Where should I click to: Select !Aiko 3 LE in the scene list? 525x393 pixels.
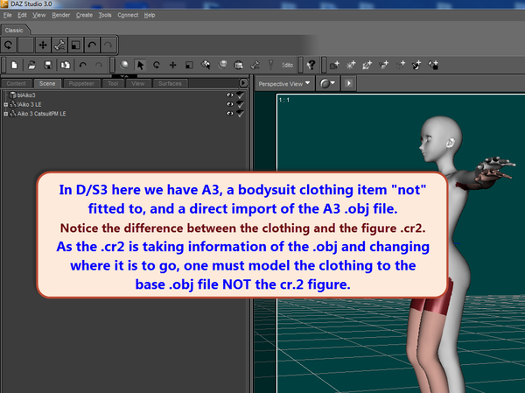click(x=29, y=104)
